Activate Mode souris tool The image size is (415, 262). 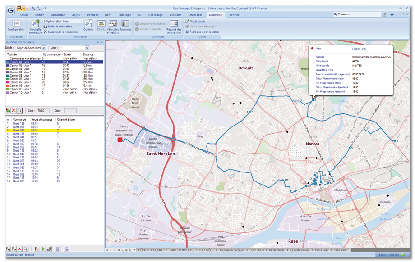coord(197,21)
